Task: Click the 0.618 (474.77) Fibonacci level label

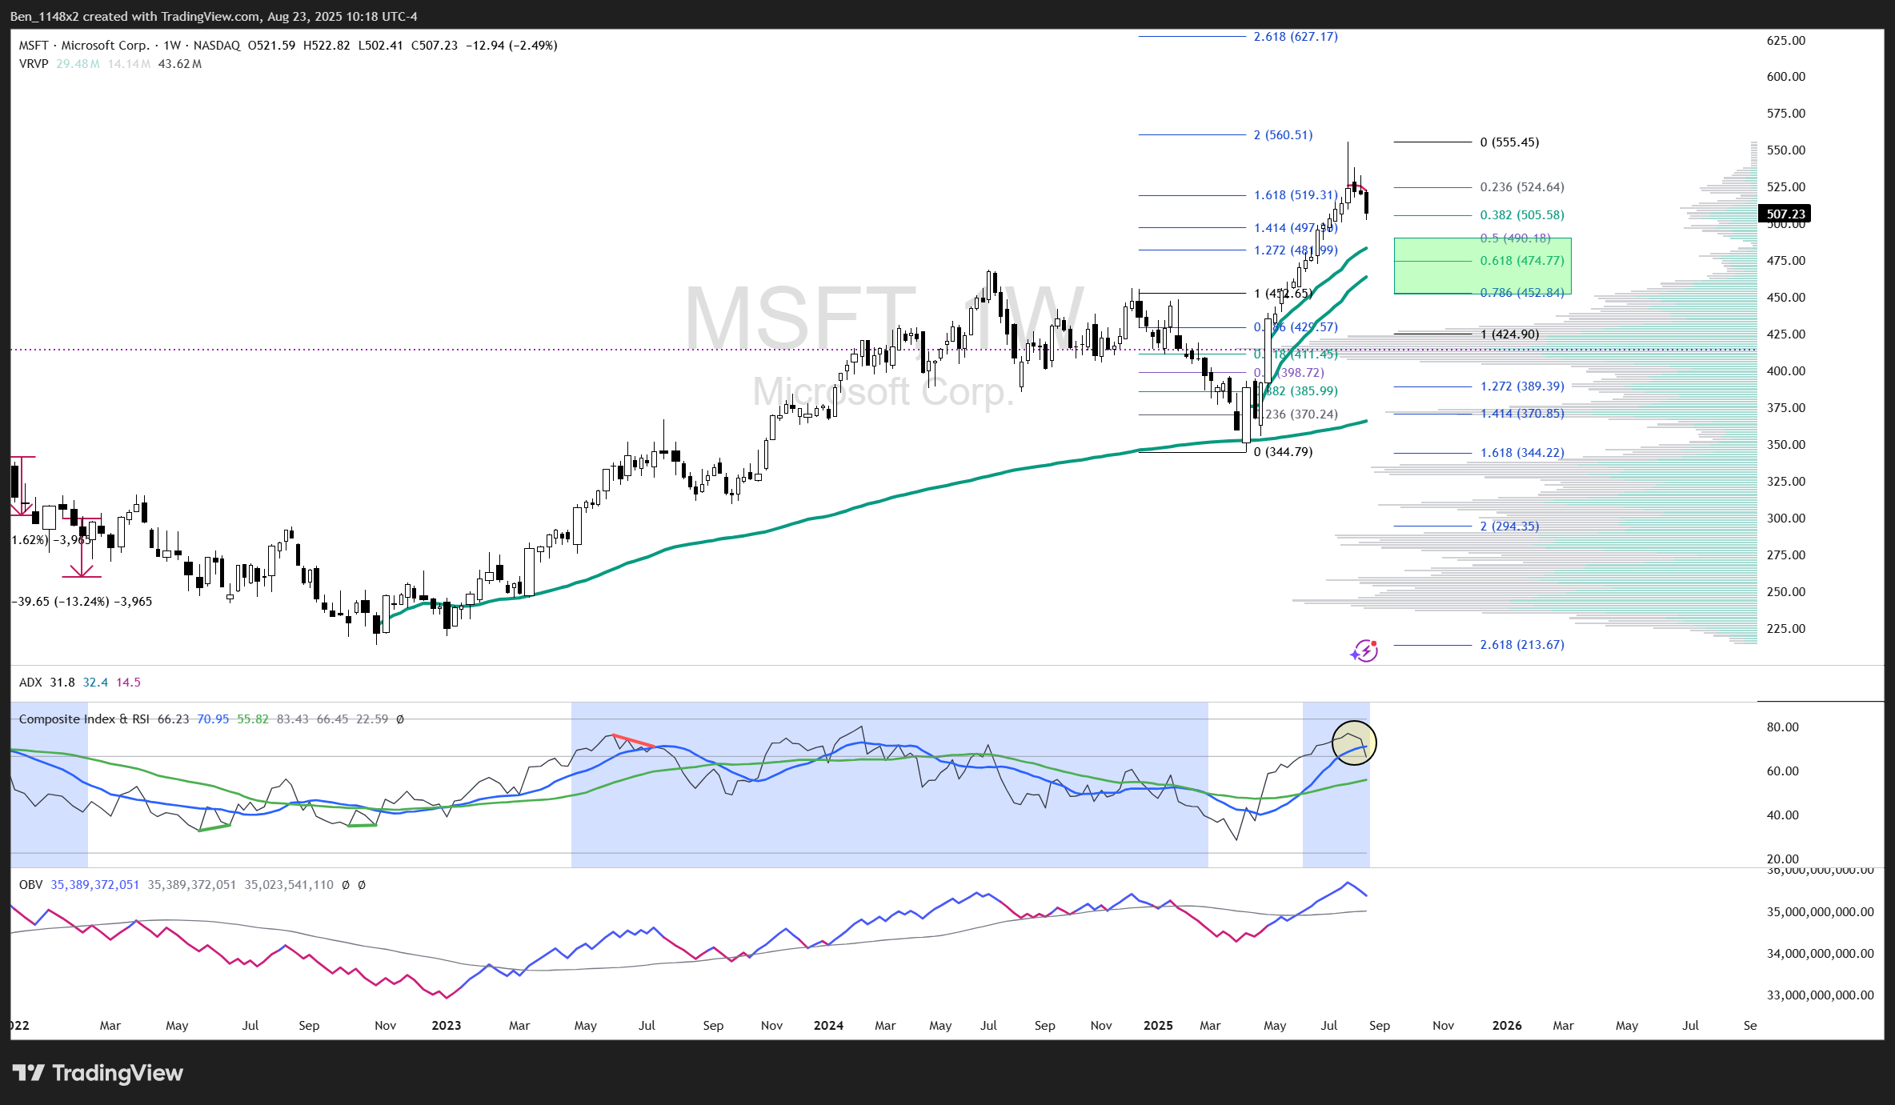Action: (x=1521, y=261)
